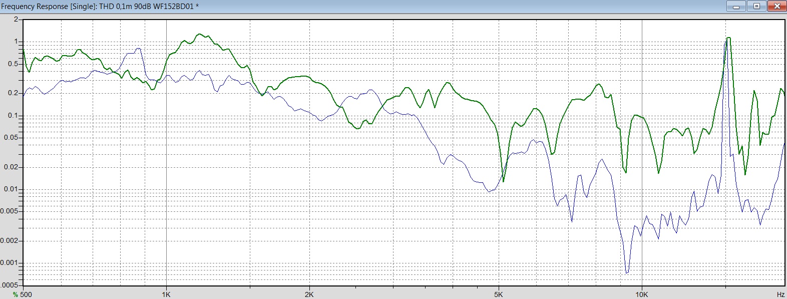This screenshot has height=299, width=787.
Task: Minimize the Frequency Response window
Action: pos(736,7)
